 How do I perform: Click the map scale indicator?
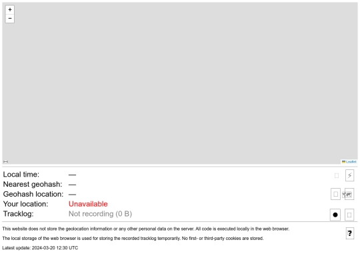(6, 162)
